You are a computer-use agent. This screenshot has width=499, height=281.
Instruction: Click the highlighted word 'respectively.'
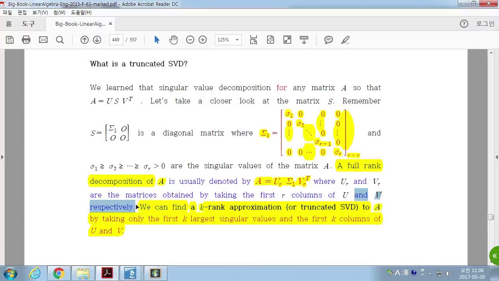click(x=112, y=207)
